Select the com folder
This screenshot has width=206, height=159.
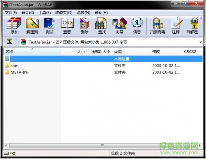14,66
